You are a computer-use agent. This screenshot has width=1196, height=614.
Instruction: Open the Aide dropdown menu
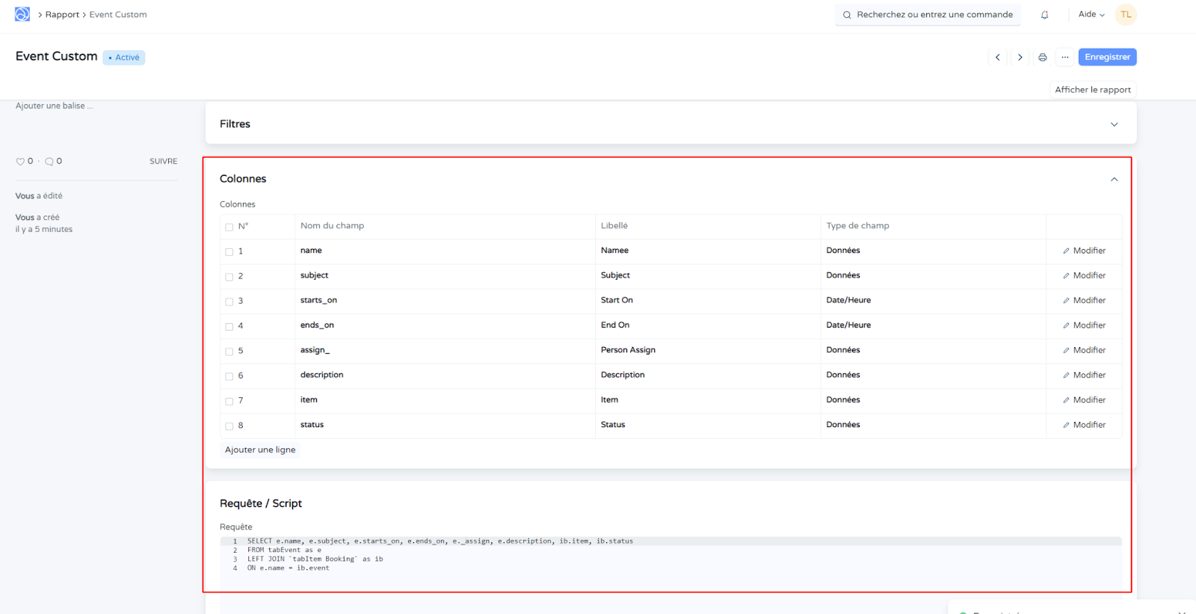[x=1091, y=15]
